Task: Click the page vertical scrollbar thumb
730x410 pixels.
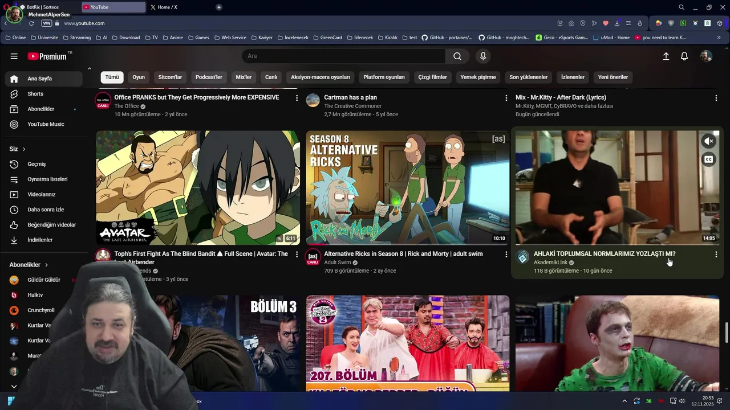Action: (x=727, y=333)
